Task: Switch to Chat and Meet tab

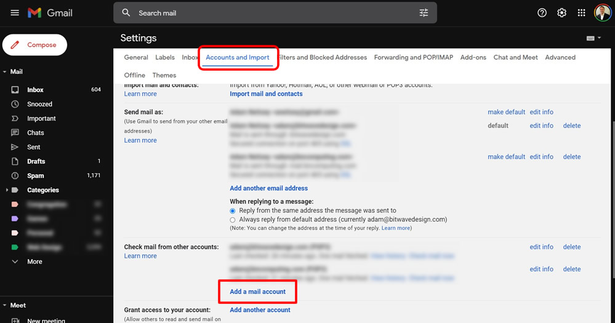Action: click(x=515, y=57)
